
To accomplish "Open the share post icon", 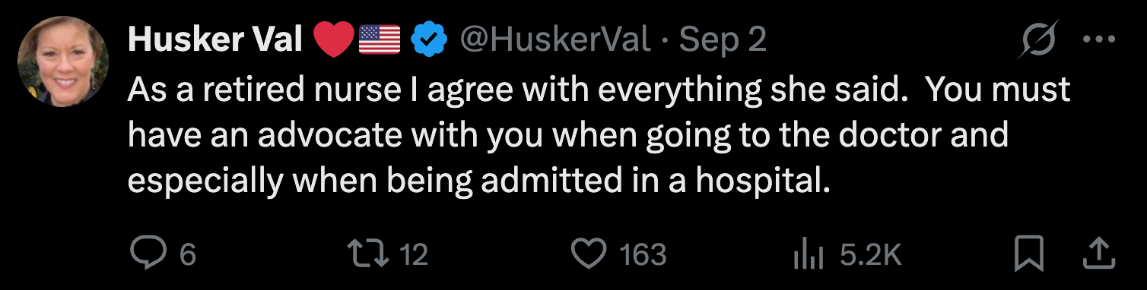I will [1098, 254].
